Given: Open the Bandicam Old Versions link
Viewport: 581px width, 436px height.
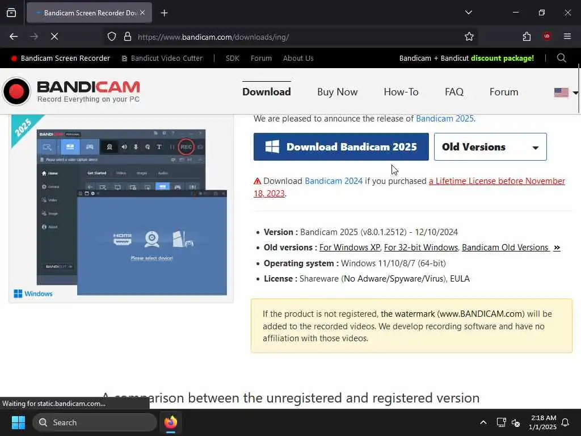Looking at the screenshot, I should 511,248.
